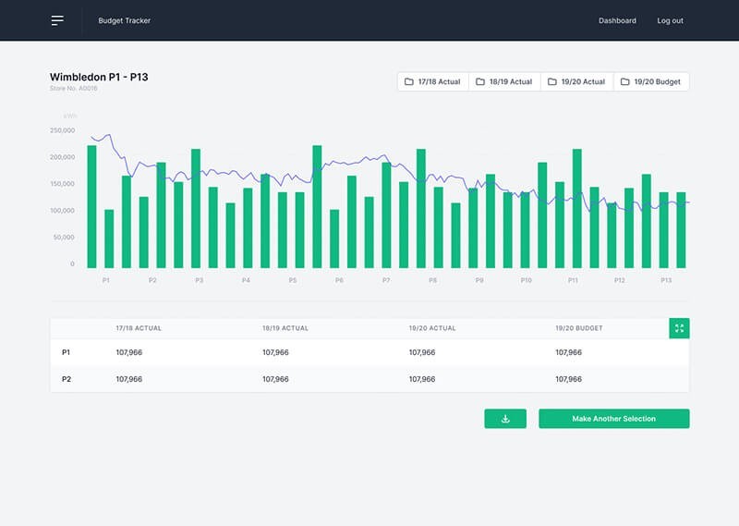
Task: Click the P7 label on chart axis
Action: (386, 279)
